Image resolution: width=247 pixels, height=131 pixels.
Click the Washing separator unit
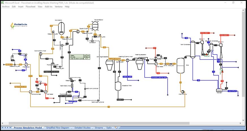[139, 63]
